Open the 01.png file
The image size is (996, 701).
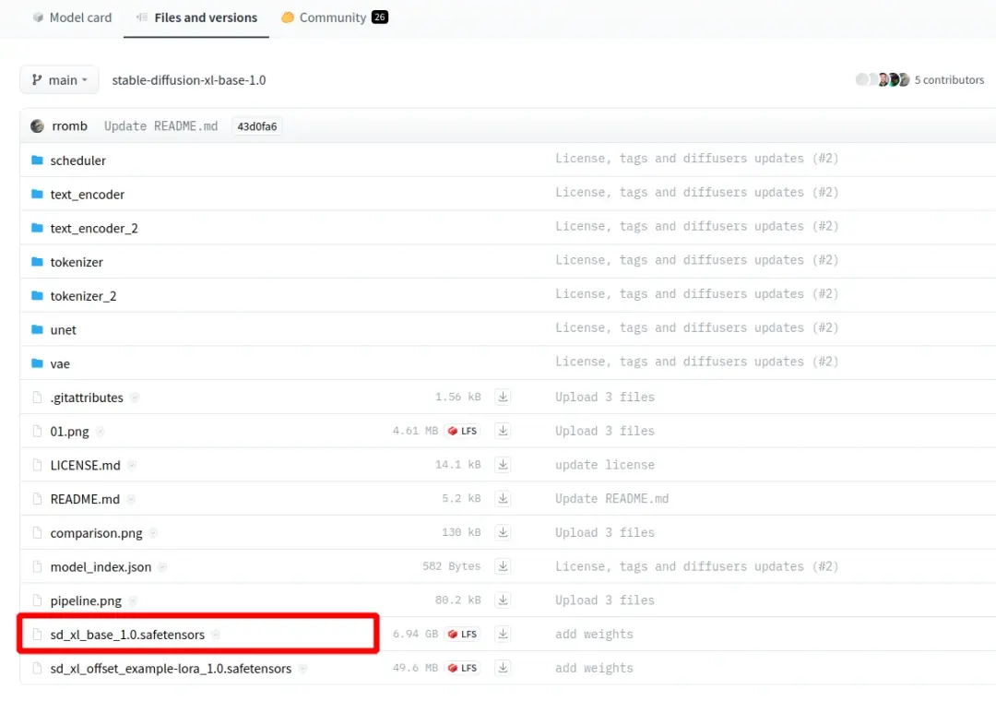tap(69, 432)
